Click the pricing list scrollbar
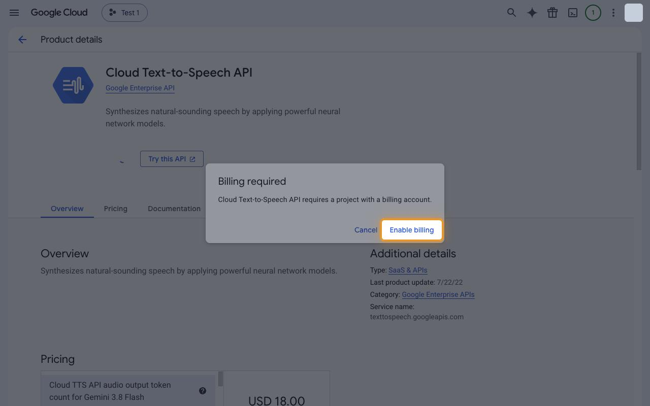The width and height of the screenshot is (650, 406). (x=220, y=379)
